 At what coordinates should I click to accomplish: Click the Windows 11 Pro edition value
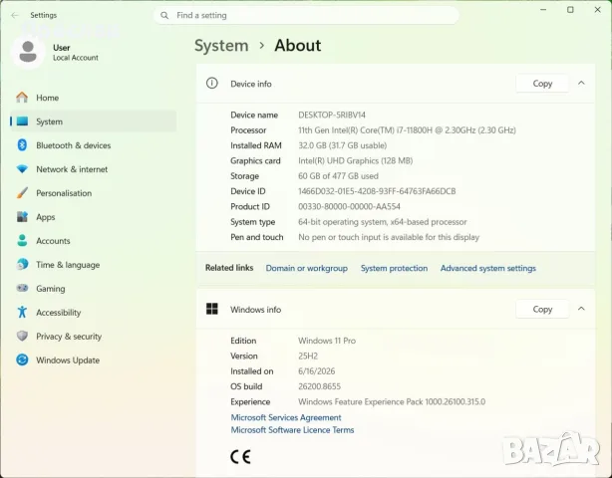pyautogui.click(x=327, y=341)
